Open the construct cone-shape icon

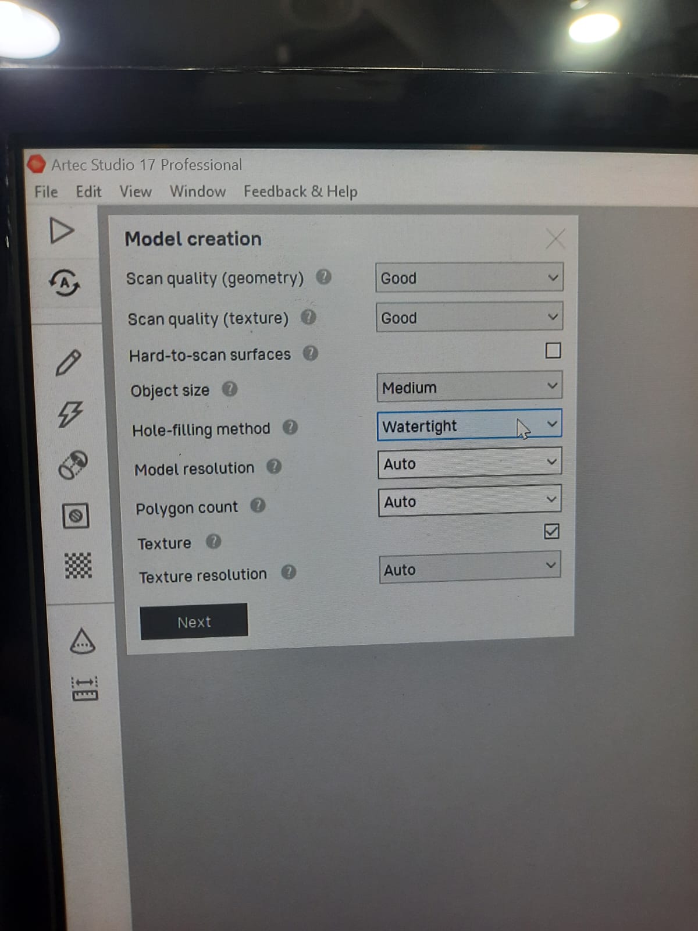pyautogui.click(x=82, y=641)
